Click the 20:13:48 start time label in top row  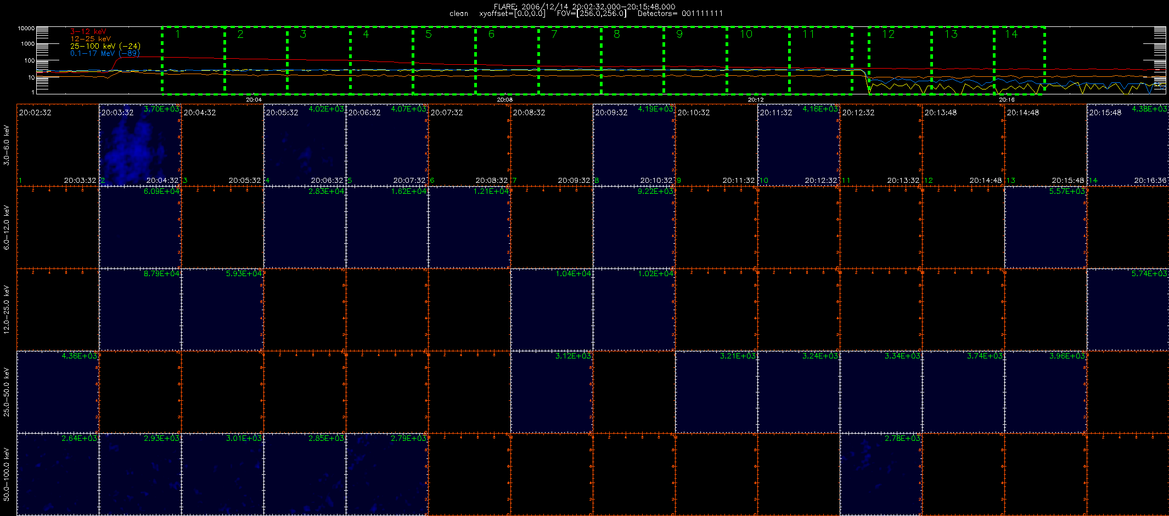pos(941,113)
